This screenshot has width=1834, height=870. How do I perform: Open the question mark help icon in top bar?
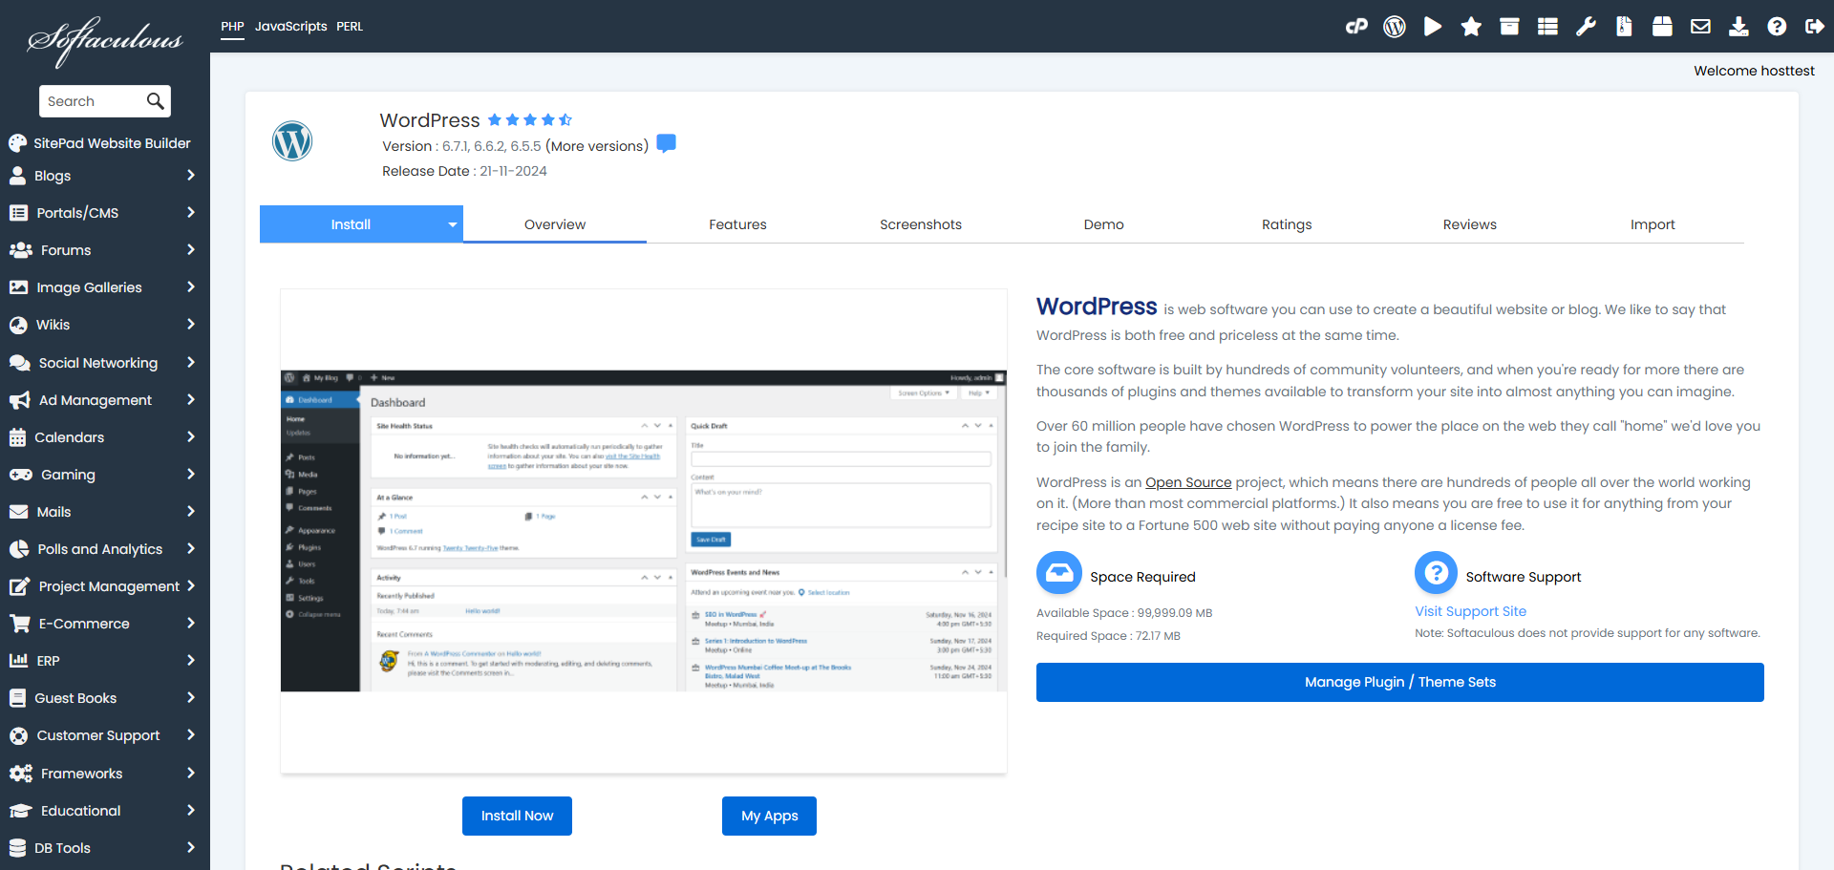click(1777, 27)
